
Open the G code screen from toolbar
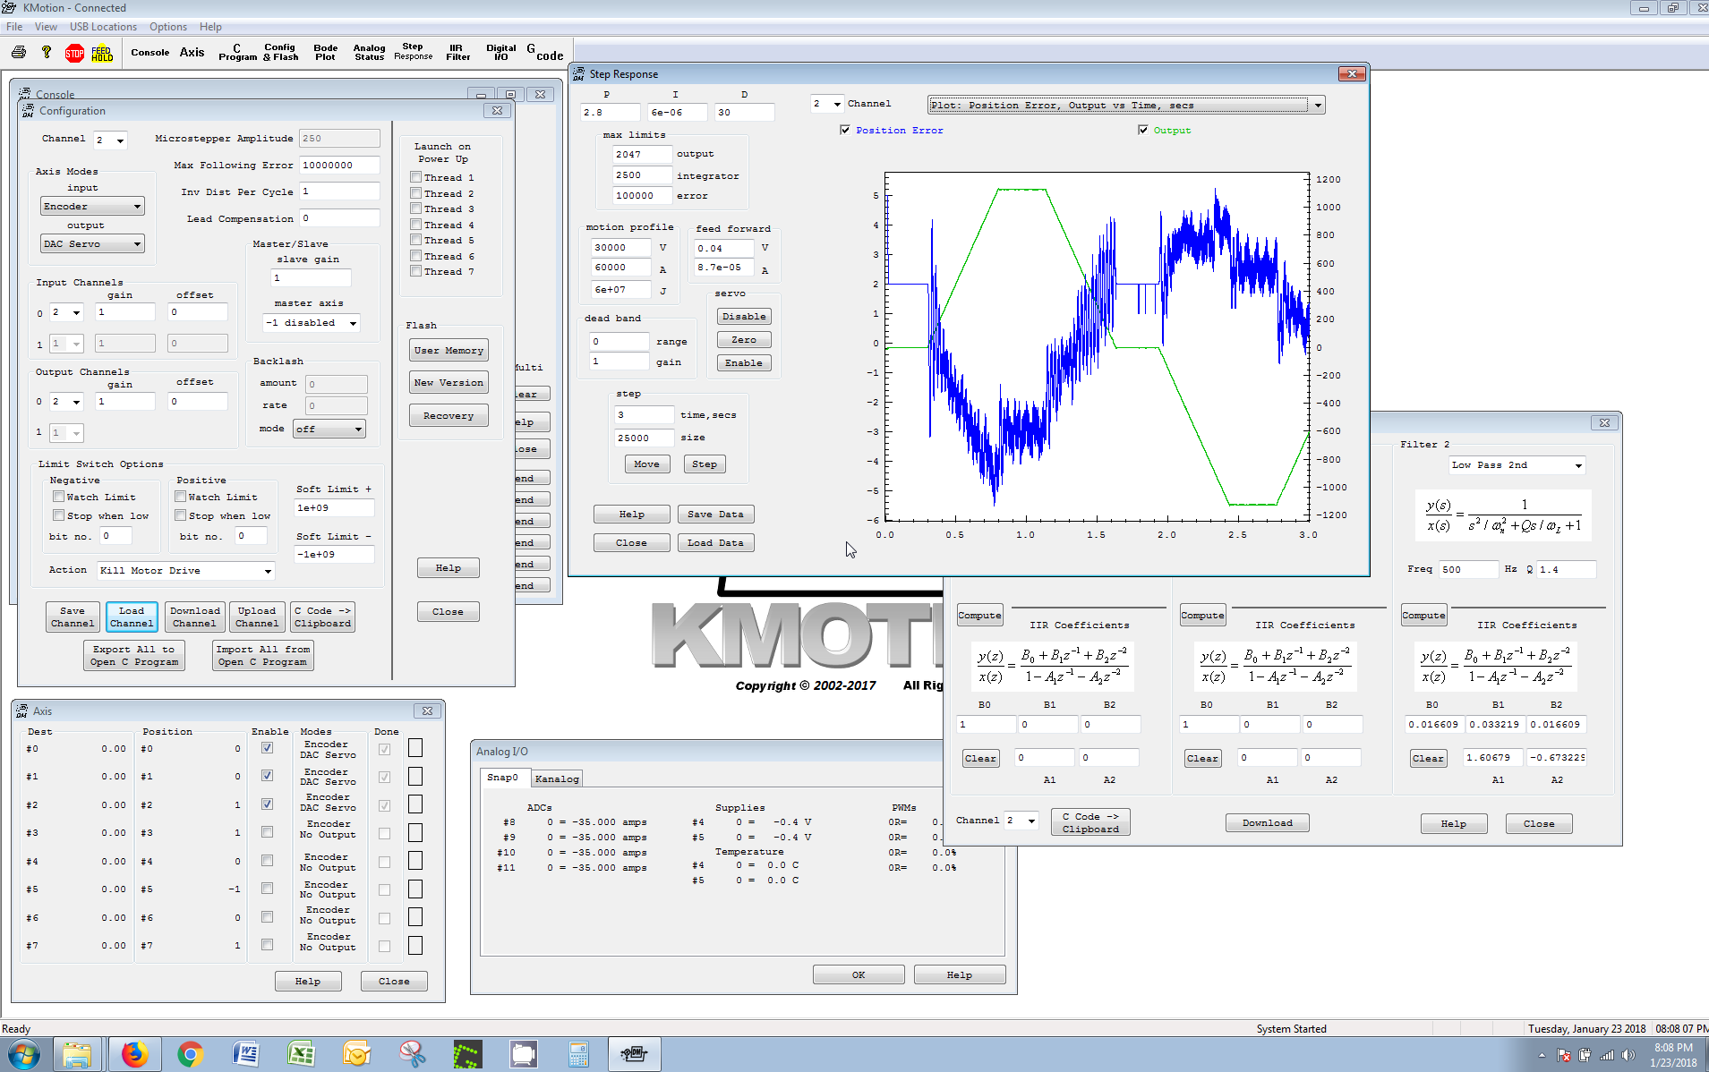(544, 53)
